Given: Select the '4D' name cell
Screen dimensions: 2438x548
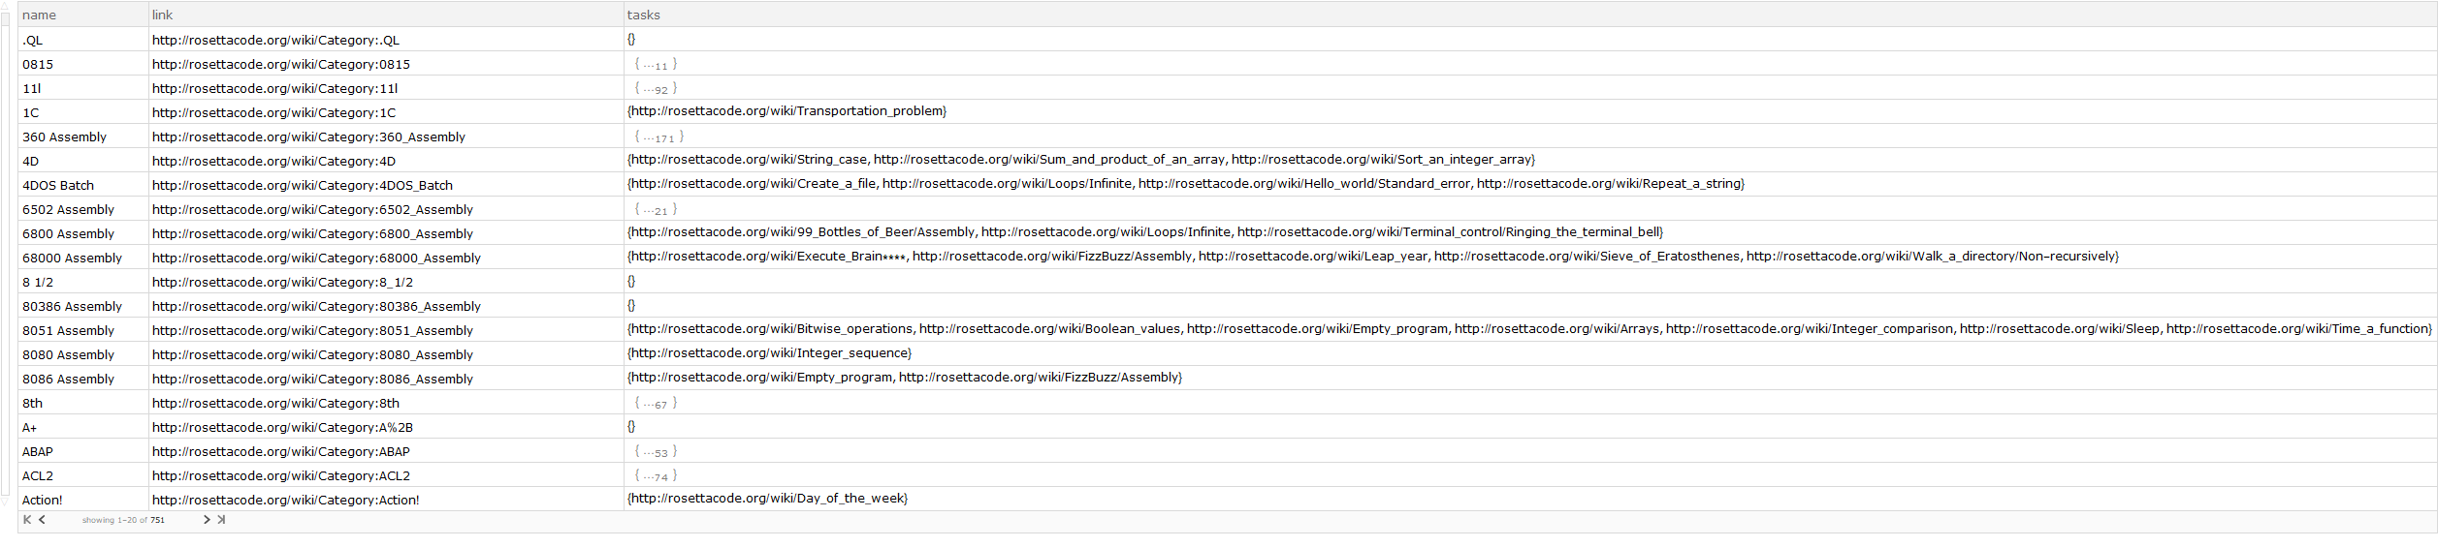Looking at the screenshot, I should click(x=83, y=161).
